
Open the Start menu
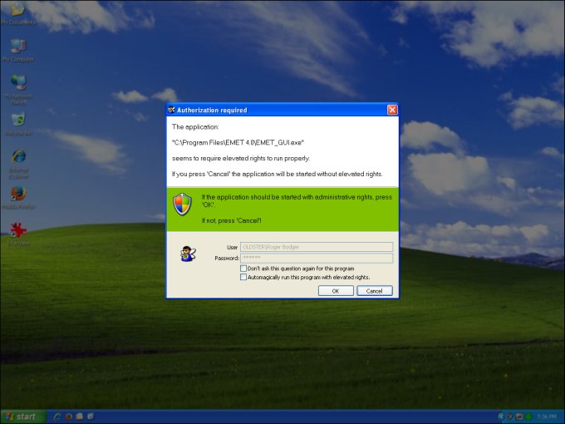[20, 417]
